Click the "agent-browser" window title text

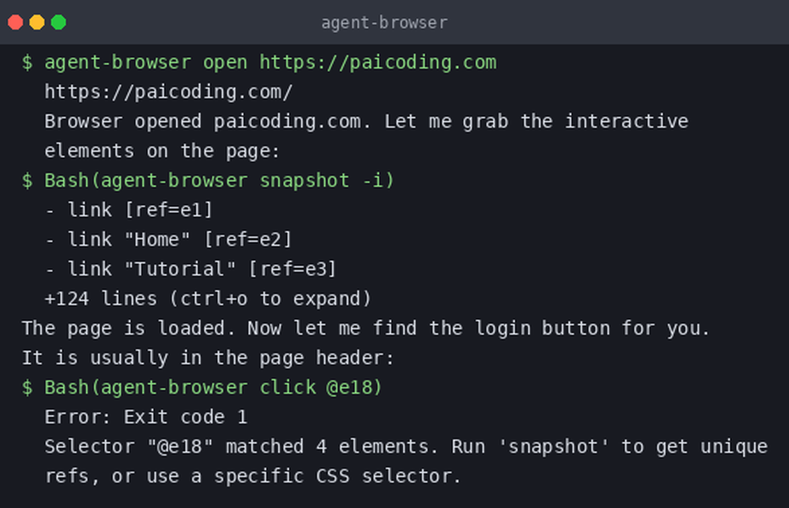click(x=384, y=23)
